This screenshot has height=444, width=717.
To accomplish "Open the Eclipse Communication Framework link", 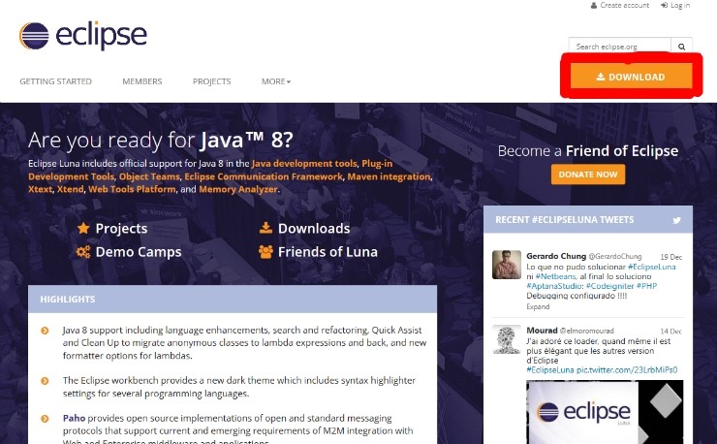I will pos(264,176).
